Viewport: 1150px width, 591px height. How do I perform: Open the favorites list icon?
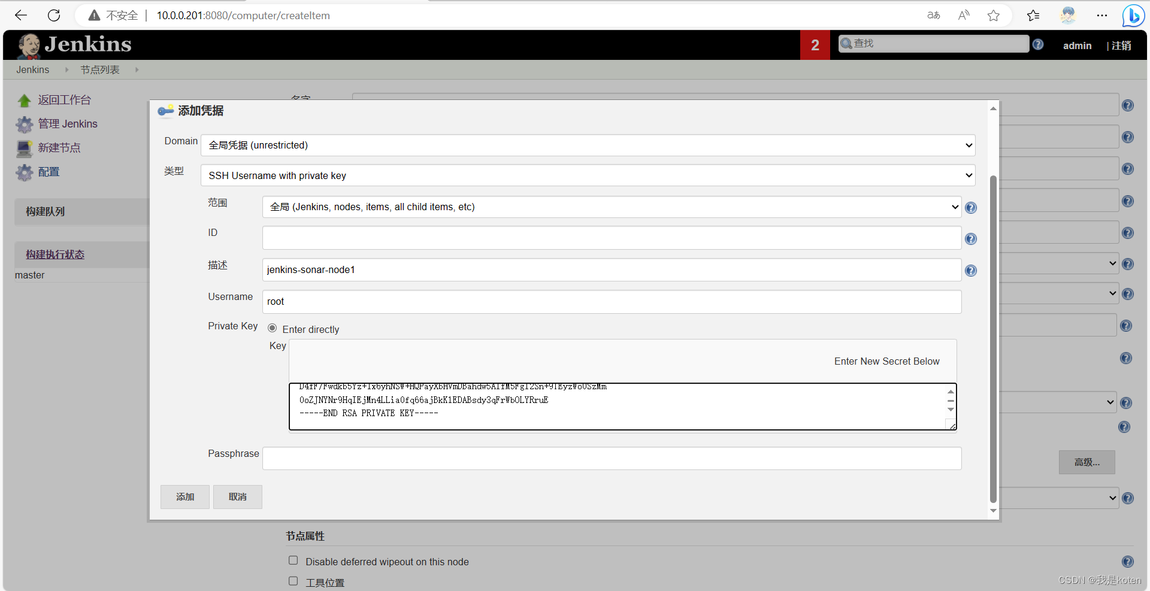click(1033, 16)
